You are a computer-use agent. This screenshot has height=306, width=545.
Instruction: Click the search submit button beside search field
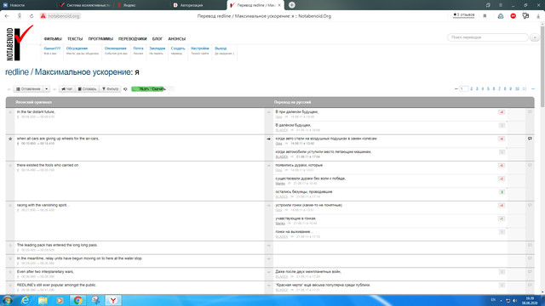(535, 37)
